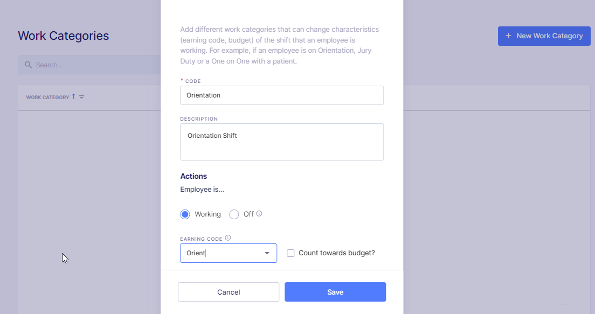Save the Orientation work category
Viewport: 595px width, 314px height.
point(335,291)
